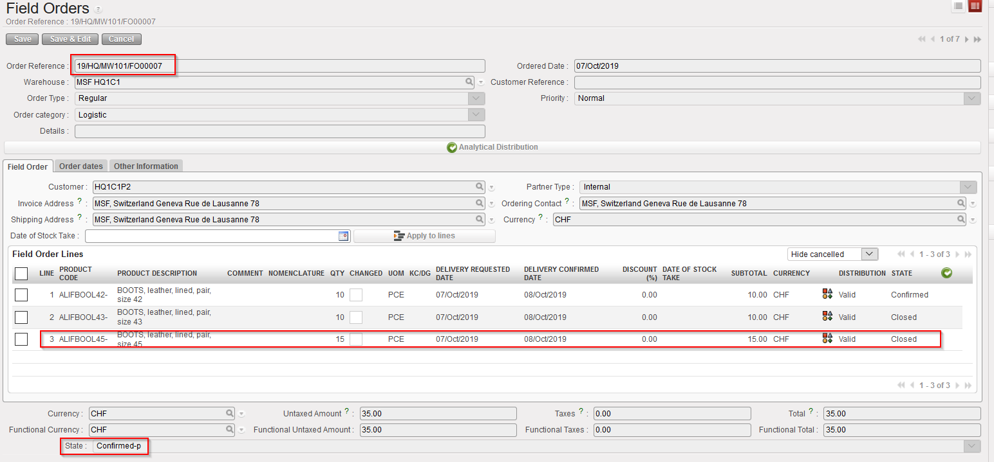Screen dimensions: 994x462
Task: Expand the Priority Normal dropdown
Action: tap(972, 98)
